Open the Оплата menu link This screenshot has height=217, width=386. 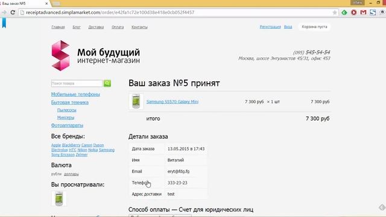118,27
